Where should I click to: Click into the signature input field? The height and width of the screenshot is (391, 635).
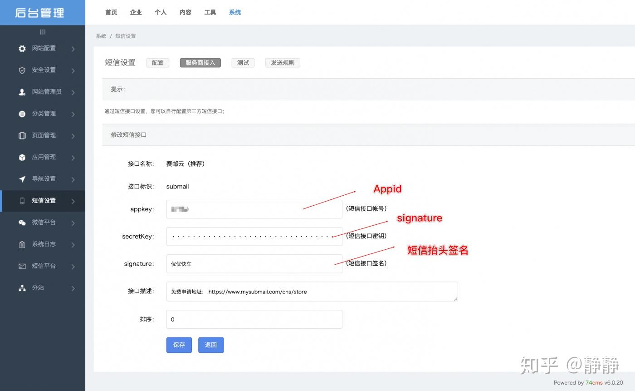[254, 264]
